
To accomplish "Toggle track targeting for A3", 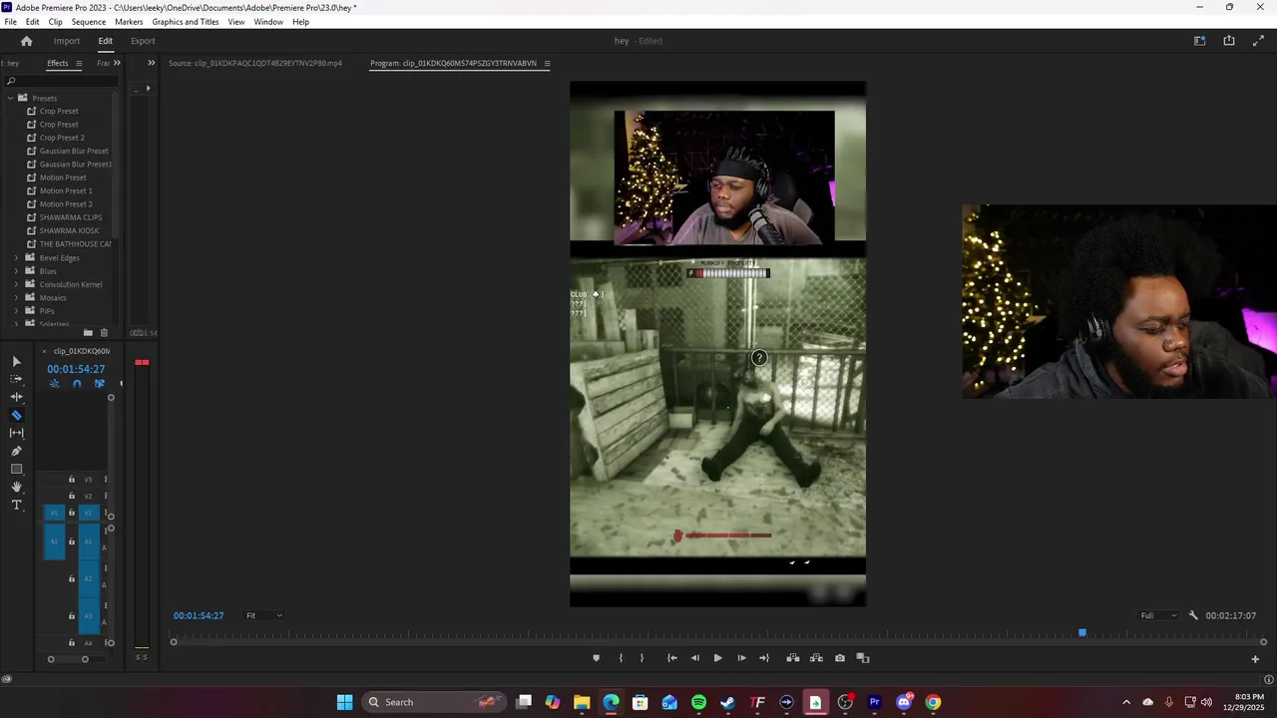I will (x=88, y=615).
